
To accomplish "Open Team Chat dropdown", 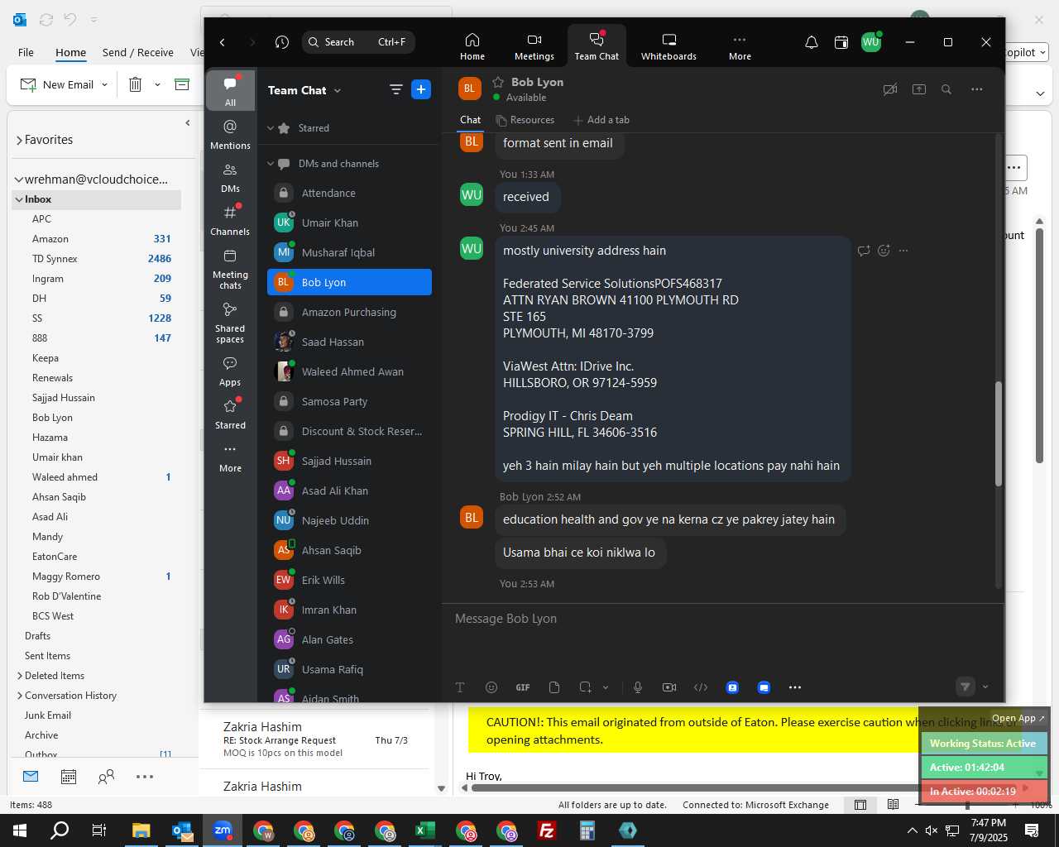I will click(x=338, y=90).
